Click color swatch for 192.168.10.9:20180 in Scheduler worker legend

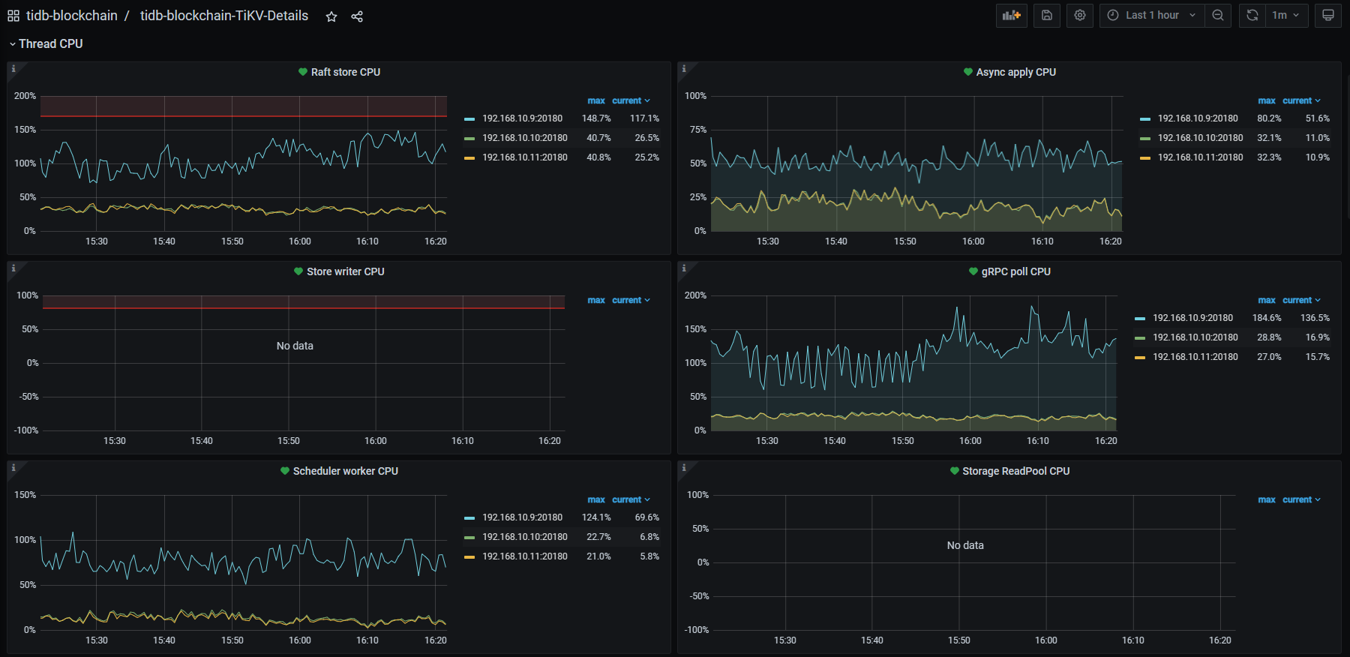pyautogui.click(x=469, y=517)
